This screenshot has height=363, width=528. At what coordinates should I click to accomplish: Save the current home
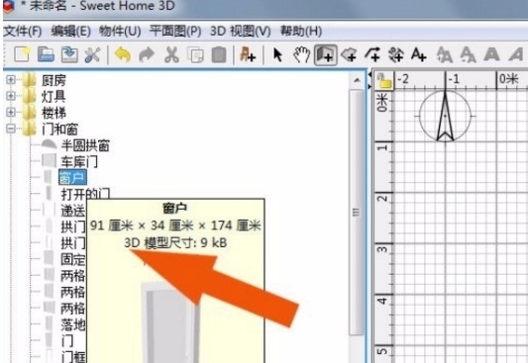pos(69,54)
